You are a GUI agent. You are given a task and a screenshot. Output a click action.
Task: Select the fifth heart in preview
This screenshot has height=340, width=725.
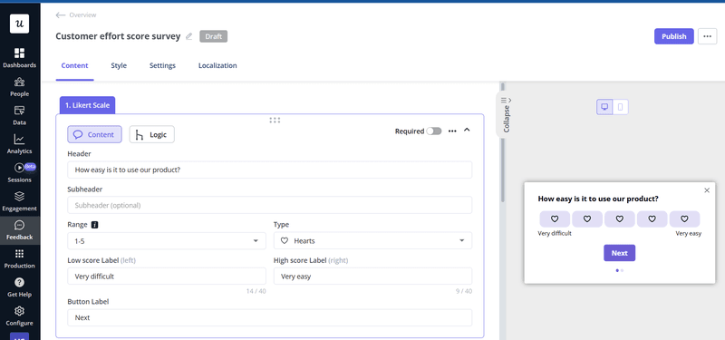click(x=684, y=219)
